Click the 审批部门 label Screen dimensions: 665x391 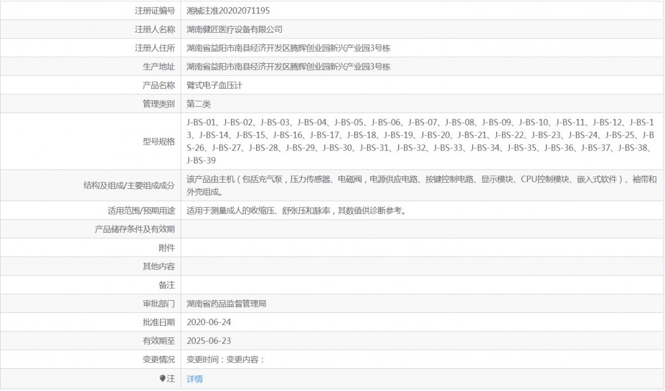pos(158,303)
